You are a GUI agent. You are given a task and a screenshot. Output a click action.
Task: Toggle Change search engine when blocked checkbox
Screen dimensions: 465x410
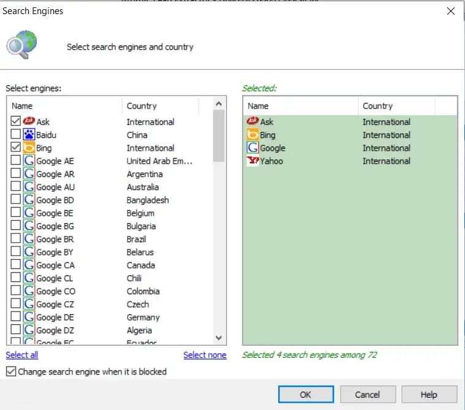pyautogui.click(x=11, y=371)
